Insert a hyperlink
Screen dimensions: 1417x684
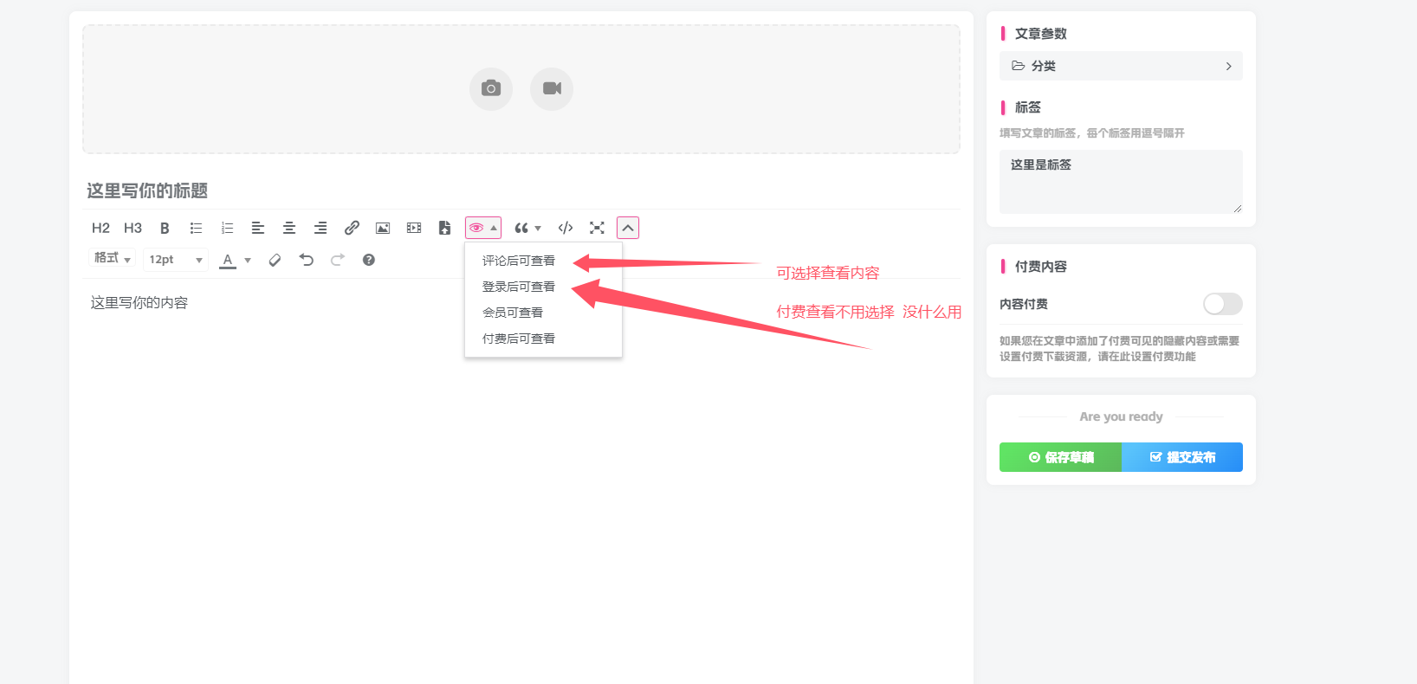(x=352, y=228)
